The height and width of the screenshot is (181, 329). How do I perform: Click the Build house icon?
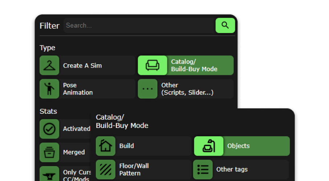tap(106, 146)
